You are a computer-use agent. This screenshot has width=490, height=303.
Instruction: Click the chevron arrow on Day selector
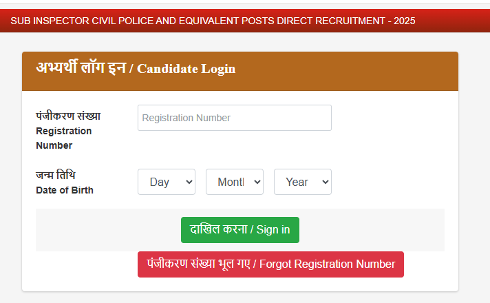(x=189, y=182)
